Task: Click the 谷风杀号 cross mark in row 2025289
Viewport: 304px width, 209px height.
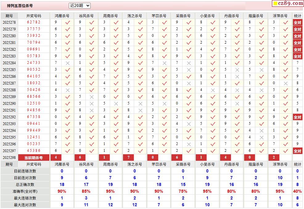Action: click(92, 97)
